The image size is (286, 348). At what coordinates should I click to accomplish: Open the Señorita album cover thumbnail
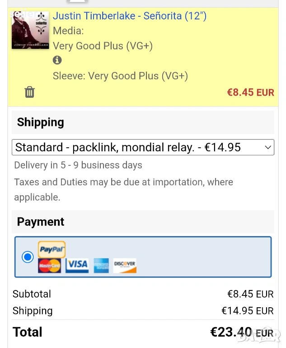[x=30, y=30]
